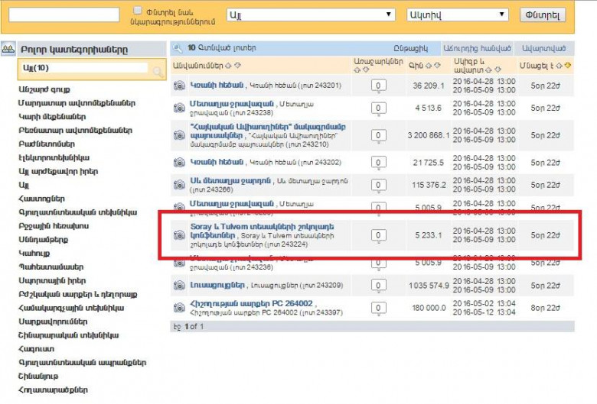Click the camera icon beside lot 243201

[178, 86]
